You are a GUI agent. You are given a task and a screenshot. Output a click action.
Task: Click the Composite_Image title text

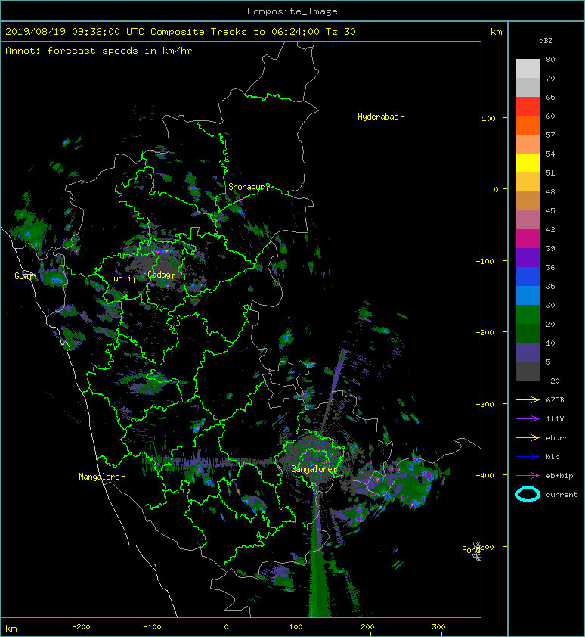[x=292, y=11]
